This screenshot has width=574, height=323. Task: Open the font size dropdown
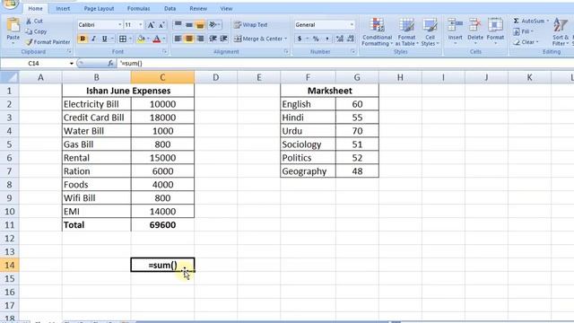pyautogui.click(x=141, y=25)
